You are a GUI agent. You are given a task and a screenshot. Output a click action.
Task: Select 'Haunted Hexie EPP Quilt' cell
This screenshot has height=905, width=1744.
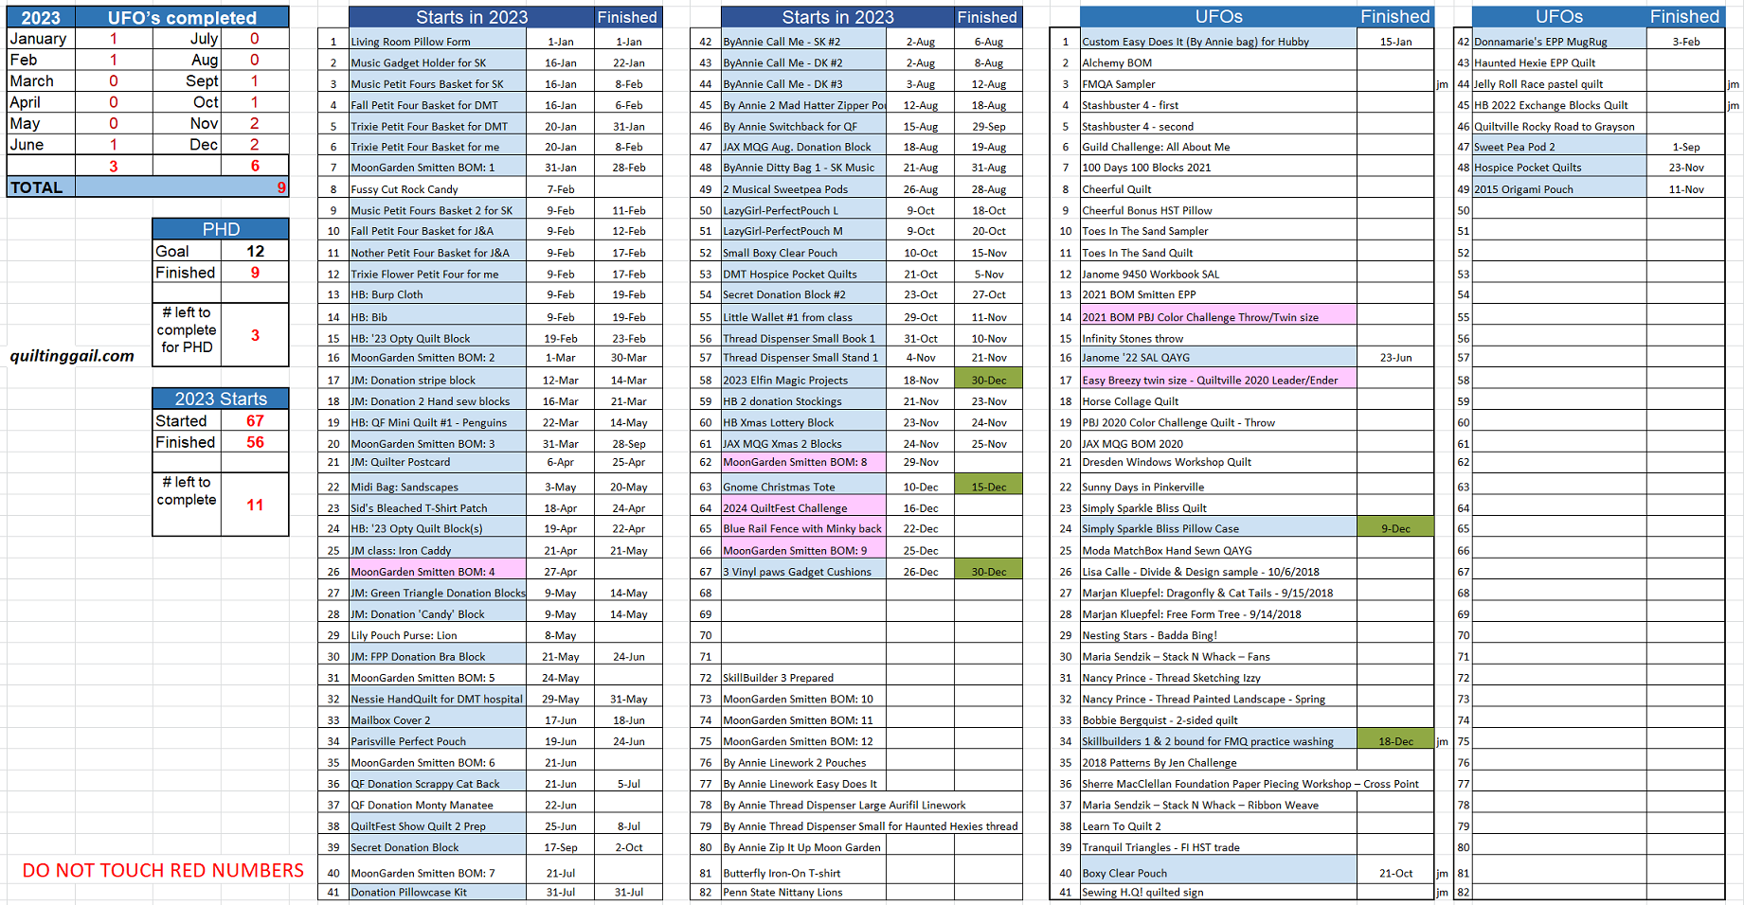tap(1559, 62)
